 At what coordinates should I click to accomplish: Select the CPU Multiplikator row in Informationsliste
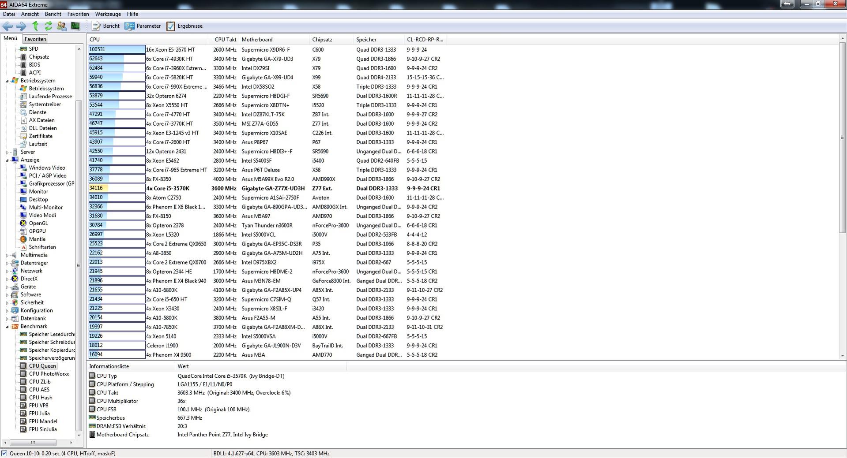tap(218, 401)
